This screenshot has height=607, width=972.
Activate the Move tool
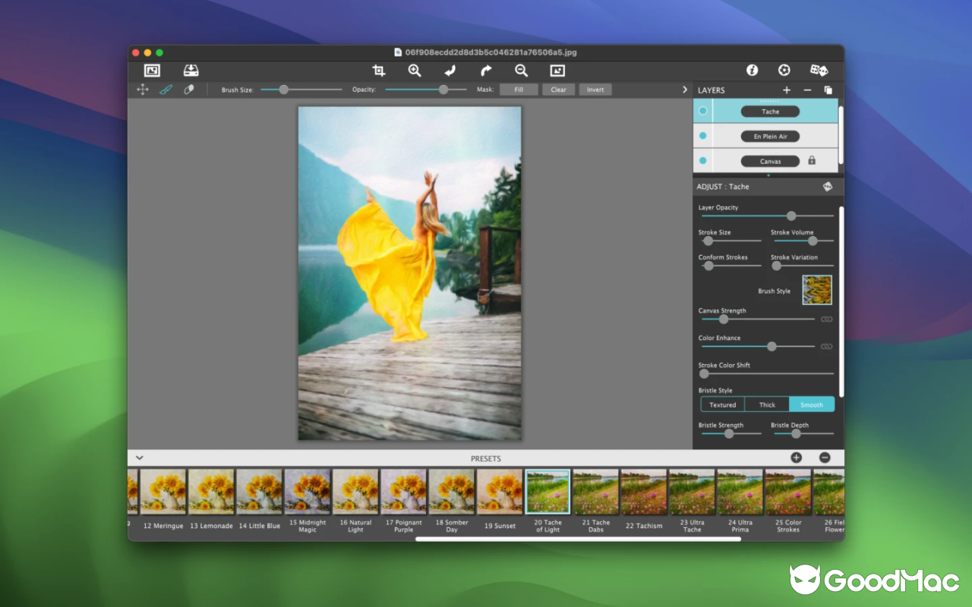point(142,89)
